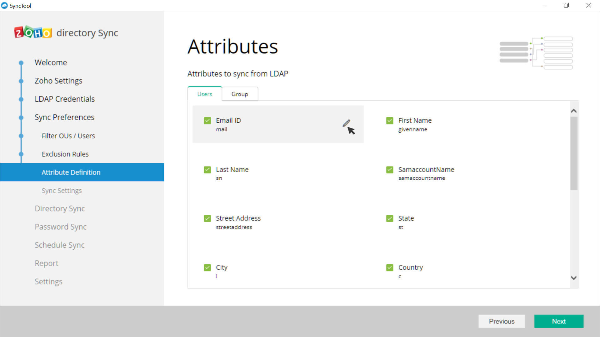Viewport: 600px width, 337px height.
Task: Click the attribute mapping illustration graphic
Action: coord(536,53)
